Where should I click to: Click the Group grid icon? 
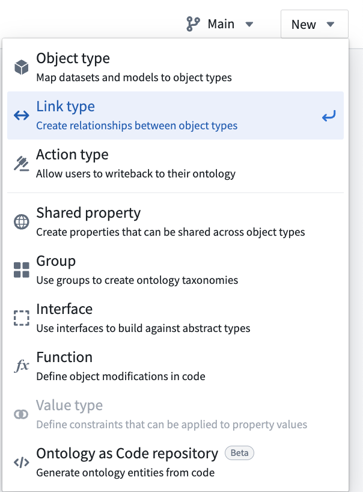click(21, 270)
